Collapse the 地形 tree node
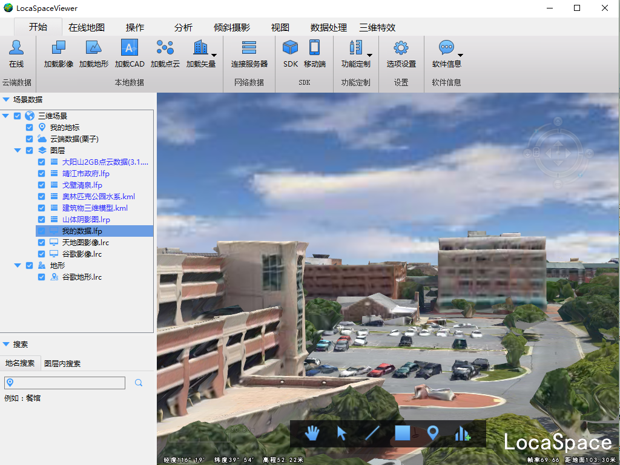 (x=18, y=265)
